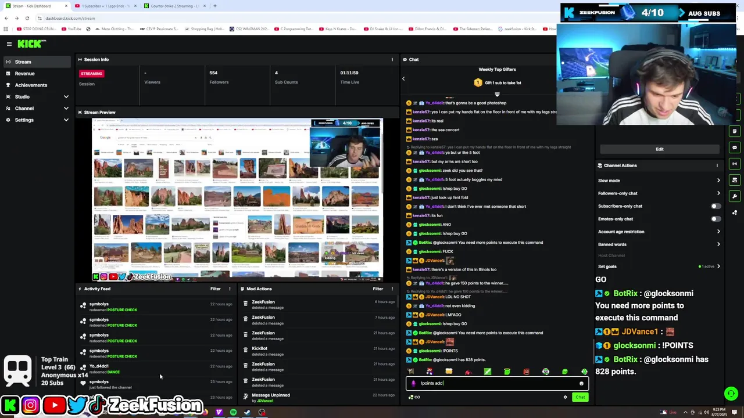Open Achievements in sidebar
This screenshot has height=418, width=744.
[x=36, y=85]
